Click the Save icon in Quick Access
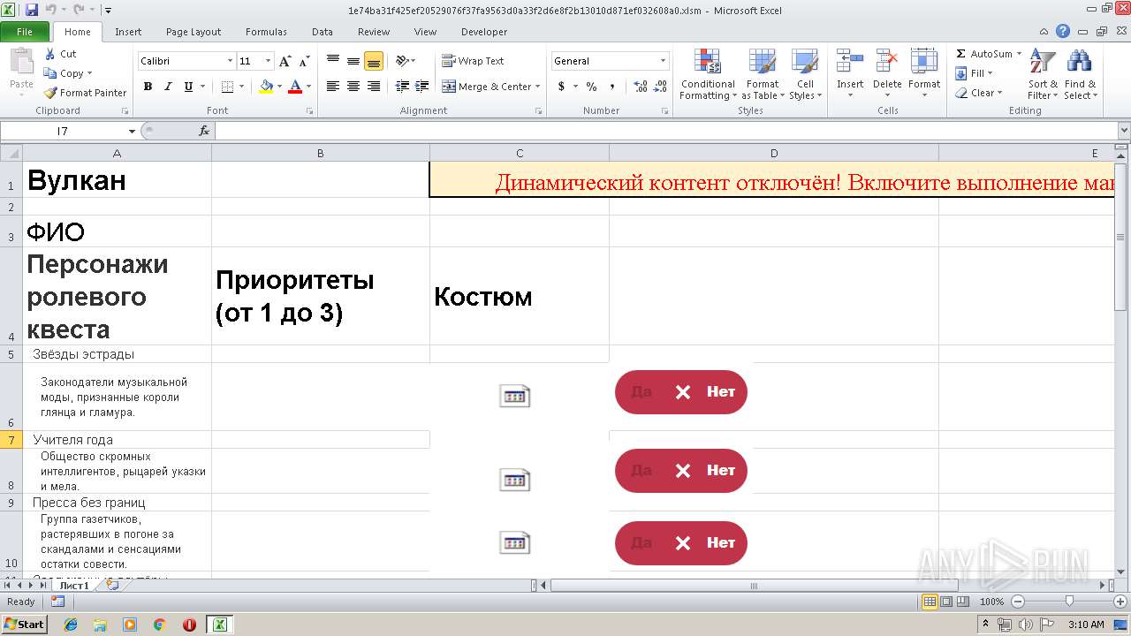1131x636 pixels. tap(32, 11)
